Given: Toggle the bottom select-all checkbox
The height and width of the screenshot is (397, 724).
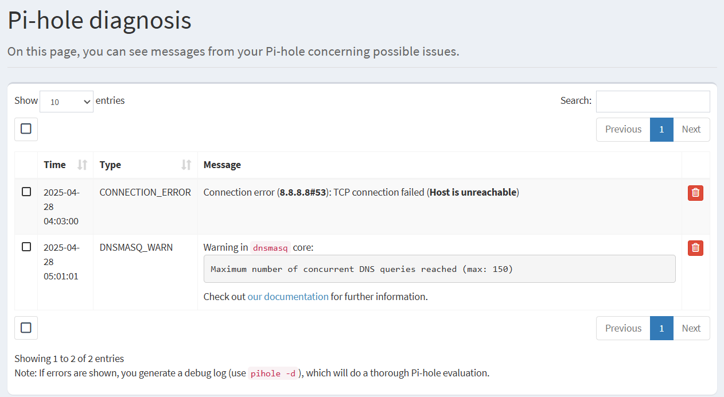Looking at the screenshot, I should [x=26, y=328].
